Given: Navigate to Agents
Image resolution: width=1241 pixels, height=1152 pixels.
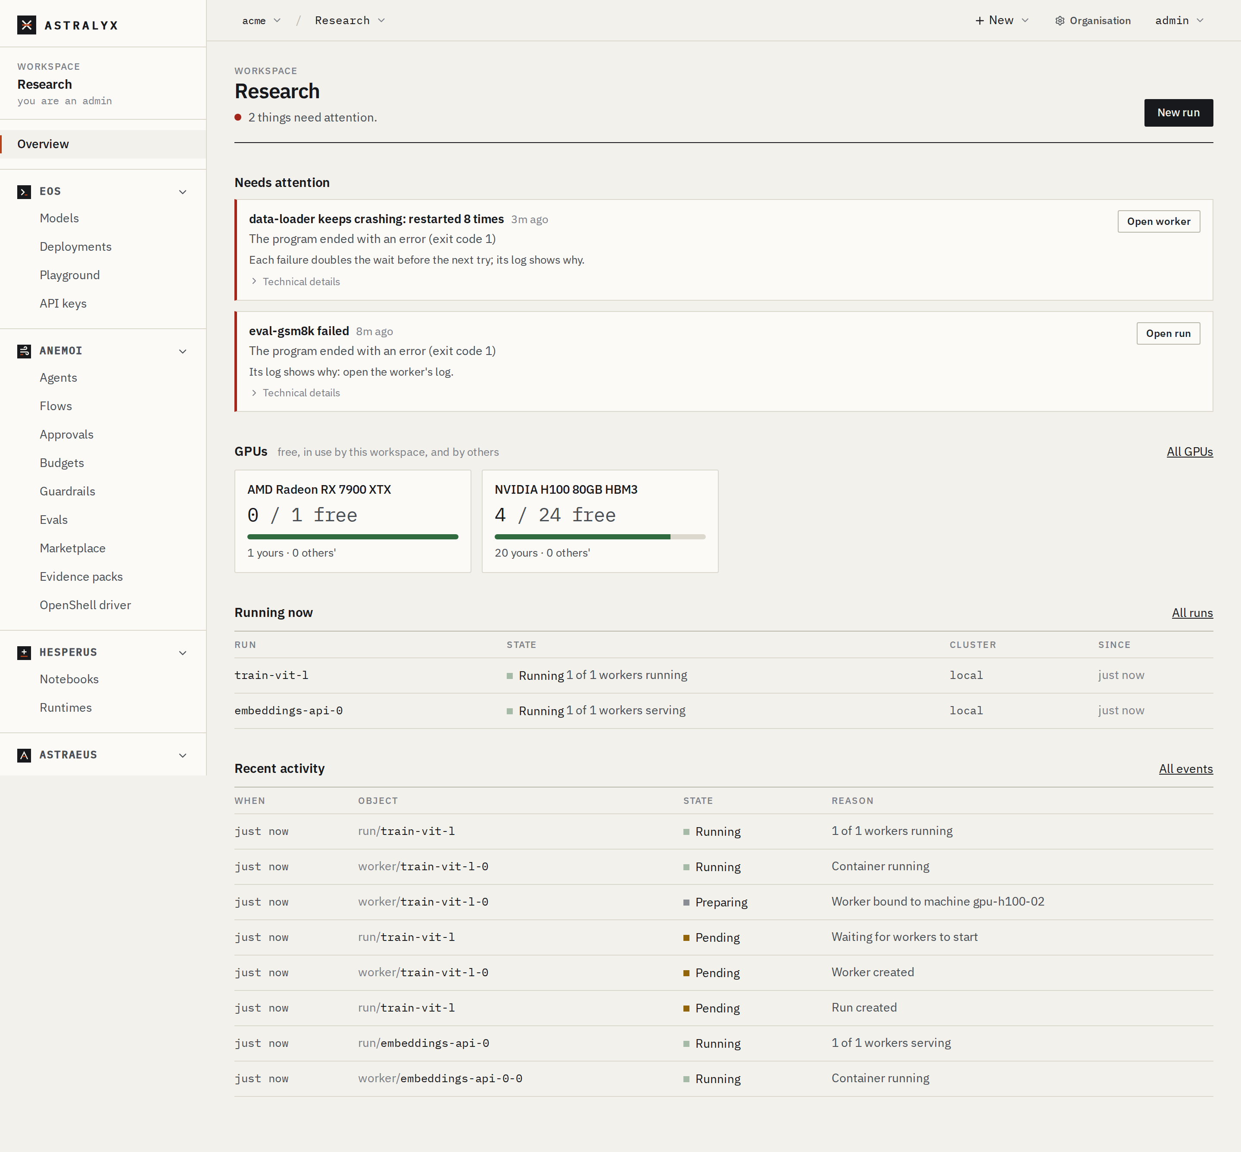Looking at the screenshot, I should [x=59, y=378].
